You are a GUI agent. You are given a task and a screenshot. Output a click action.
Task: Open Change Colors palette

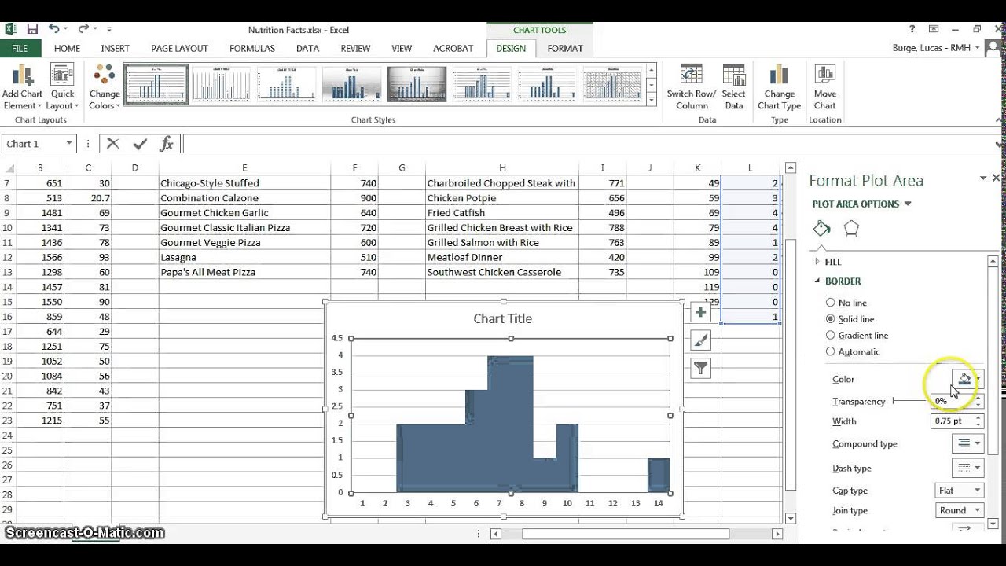click(x=105, y=87)
